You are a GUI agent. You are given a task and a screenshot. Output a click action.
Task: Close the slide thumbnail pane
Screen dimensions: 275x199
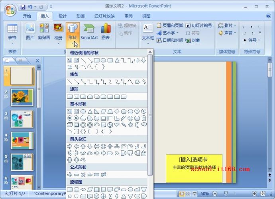[37, 61]
